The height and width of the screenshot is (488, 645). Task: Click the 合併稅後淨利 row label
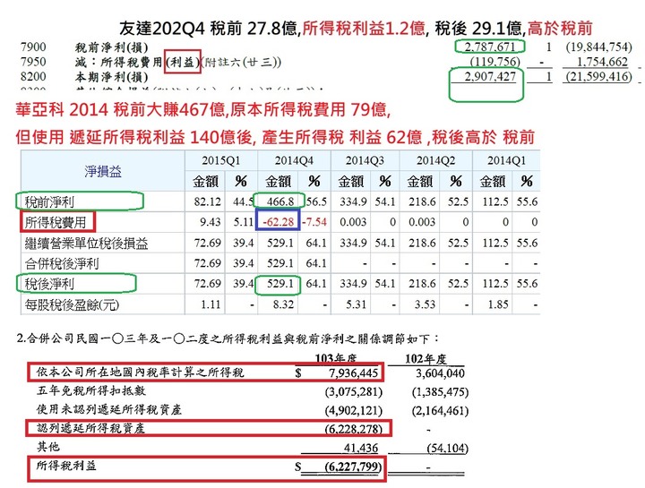coord(62,263)
